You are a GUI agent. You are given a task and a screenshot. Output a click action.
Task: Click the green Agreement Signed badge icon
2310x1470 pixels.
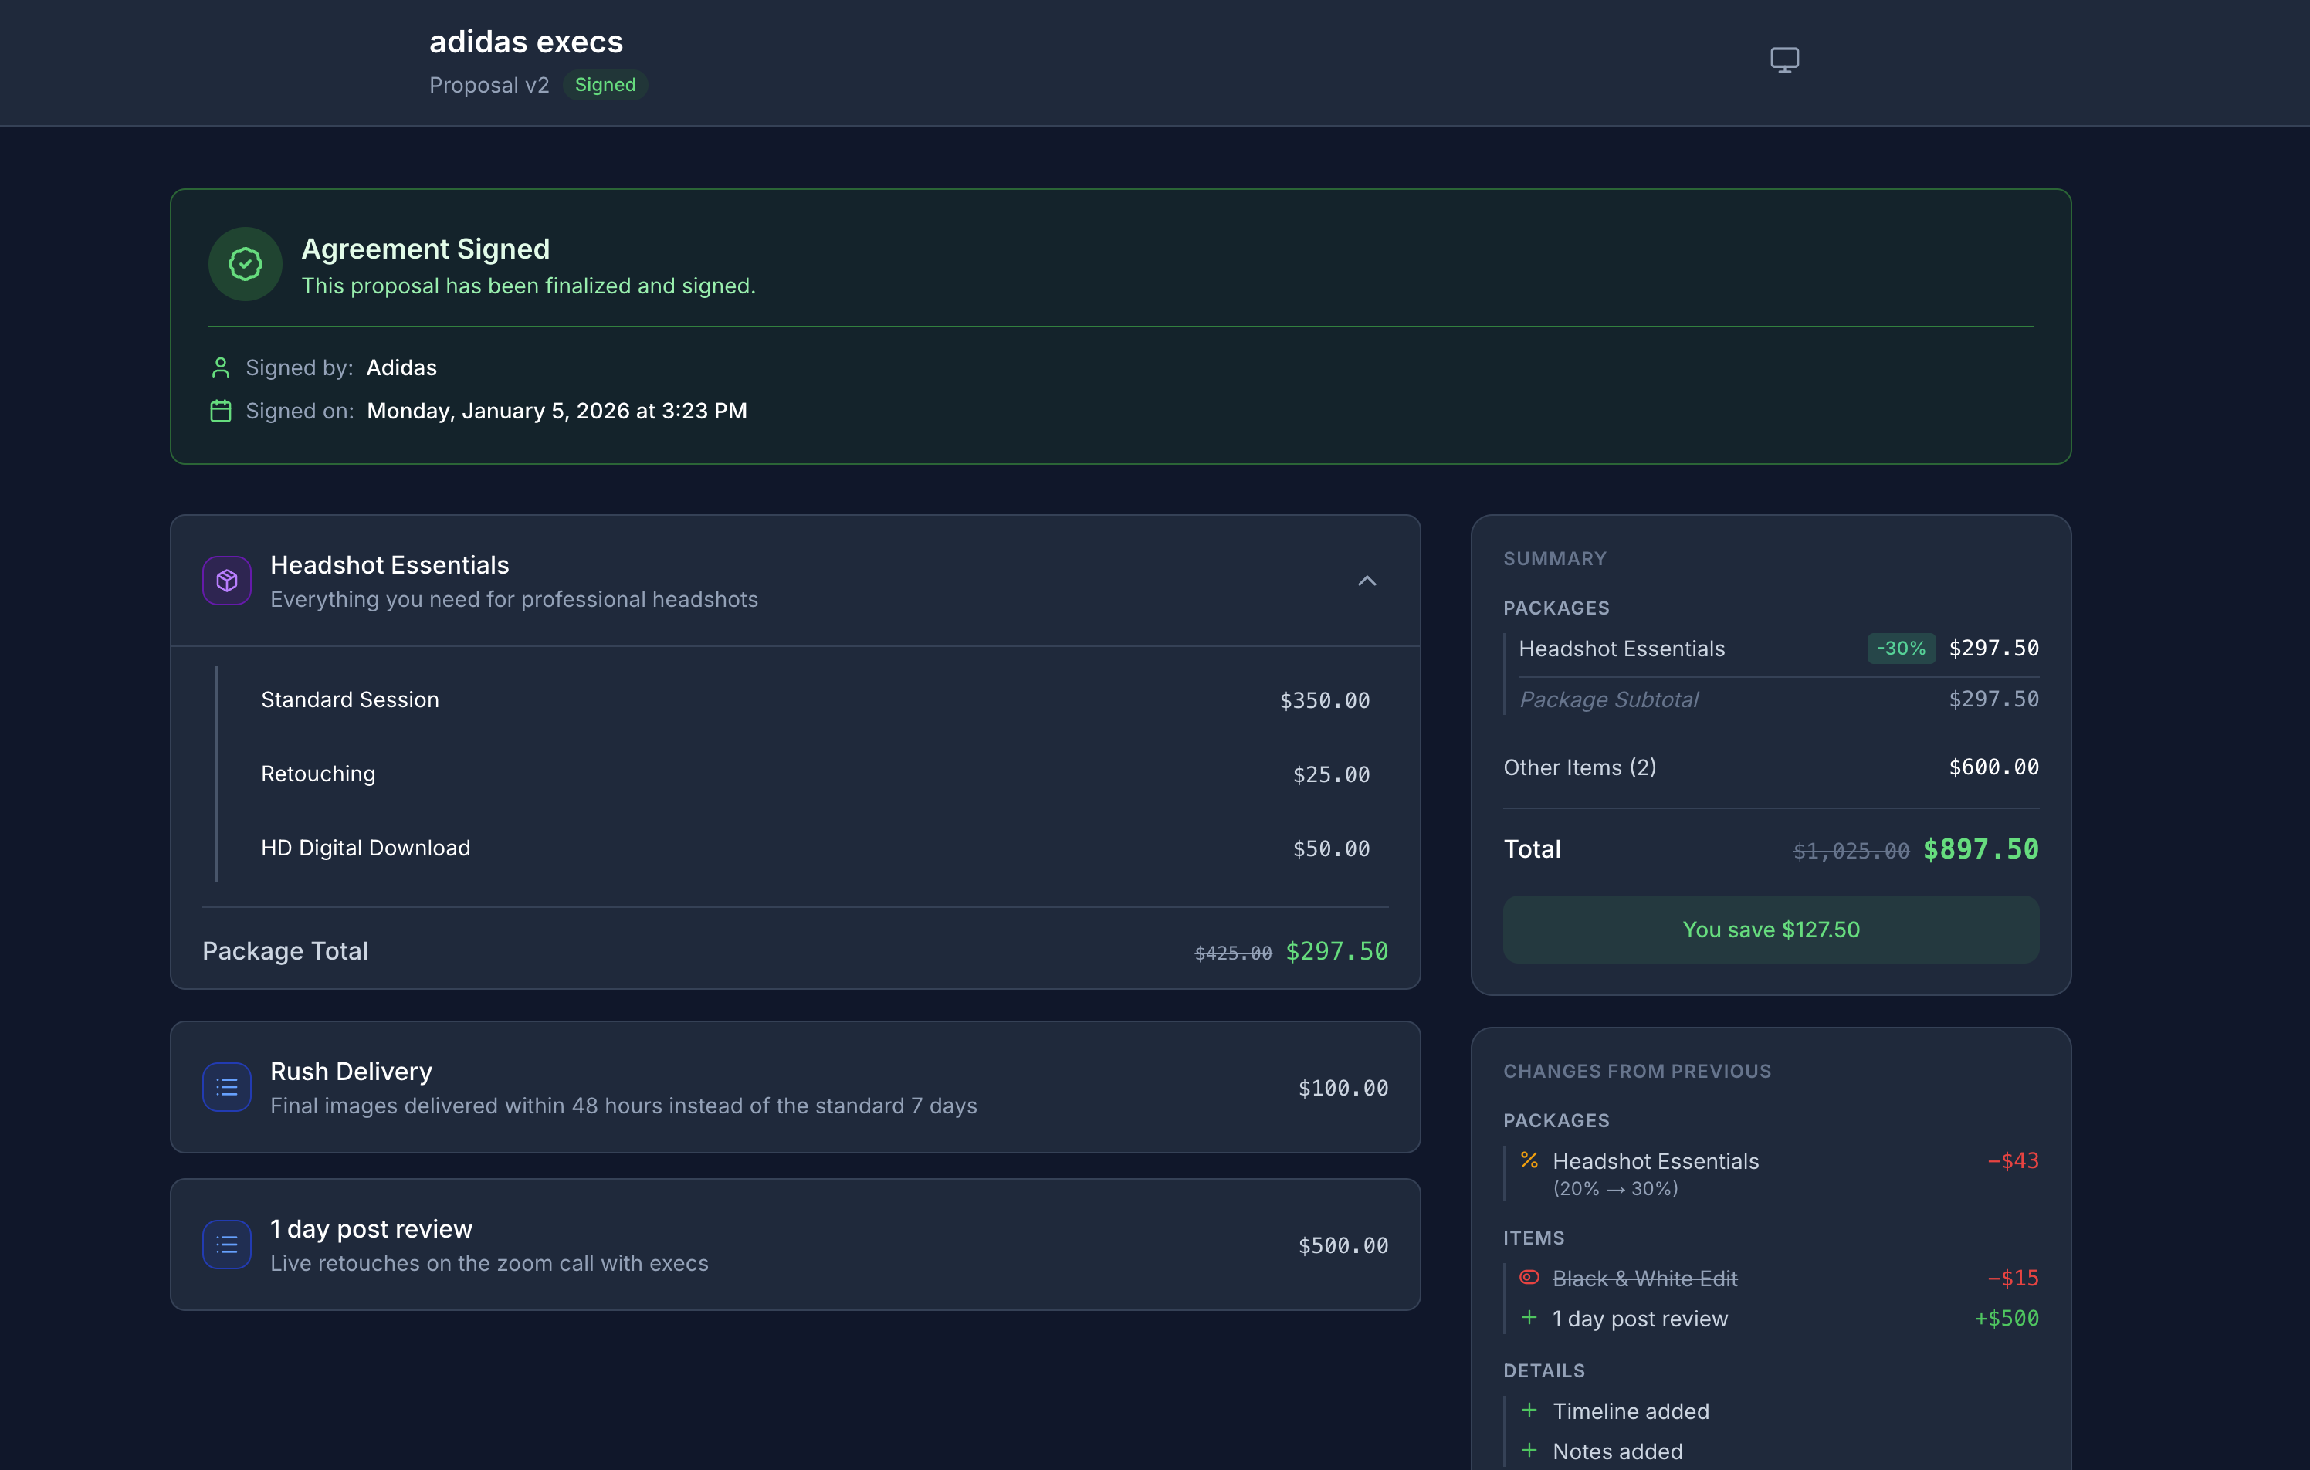[245, 264]
